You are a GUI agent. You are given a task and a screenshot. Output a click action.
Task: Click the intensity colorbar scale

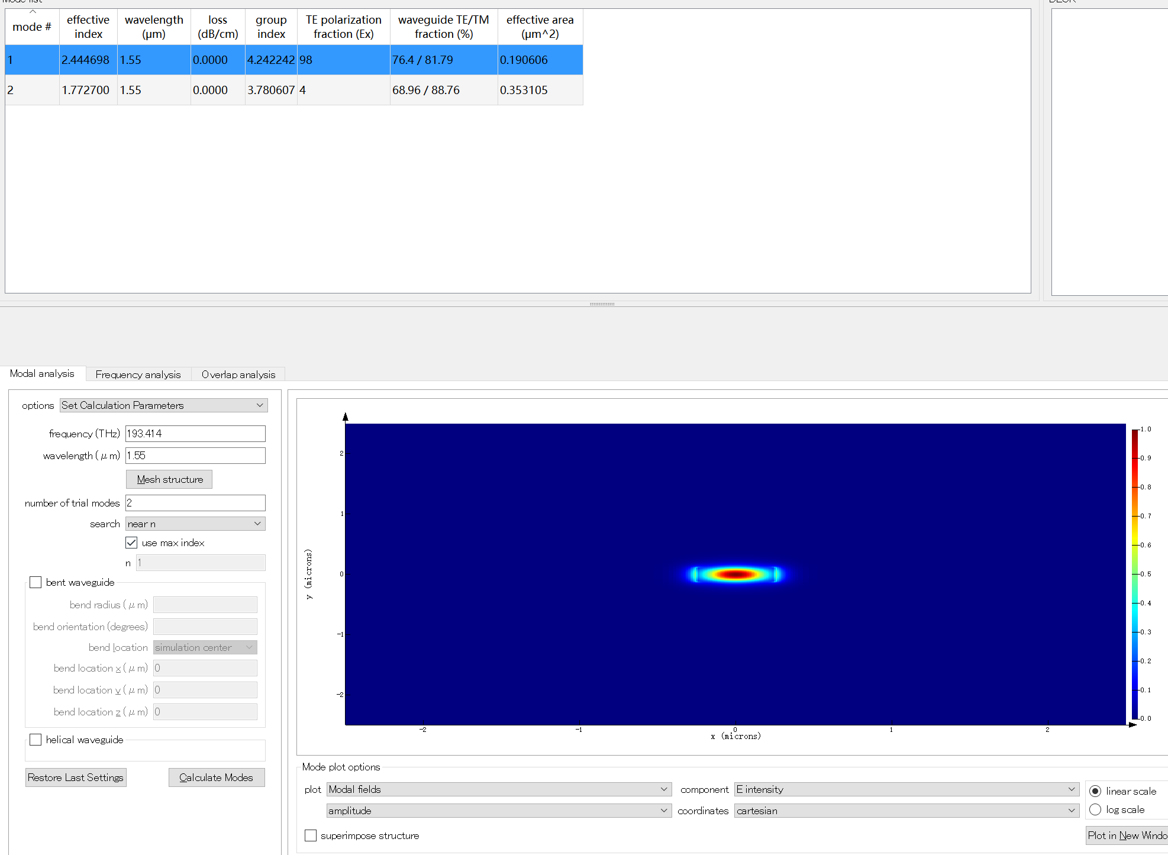coord(1135,573)
